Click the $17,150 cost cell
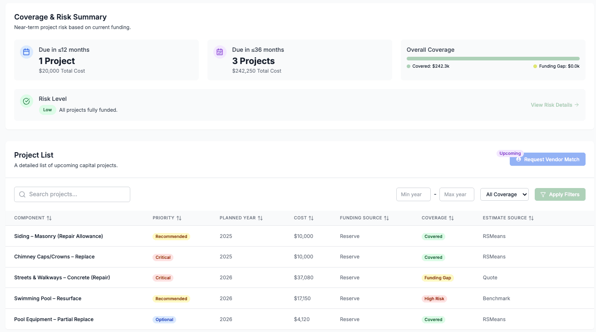 click(x=302, y=298)
